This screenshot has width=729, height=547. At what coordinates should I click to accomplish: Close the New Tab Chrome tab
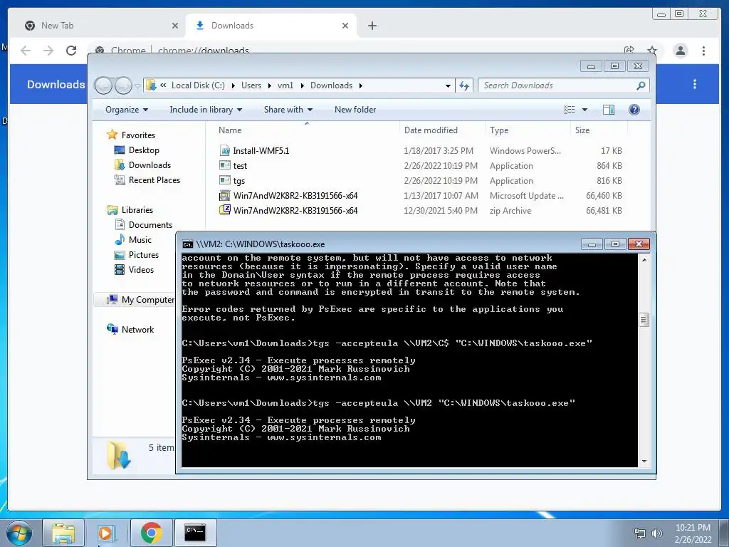click(x=175, y=26)
